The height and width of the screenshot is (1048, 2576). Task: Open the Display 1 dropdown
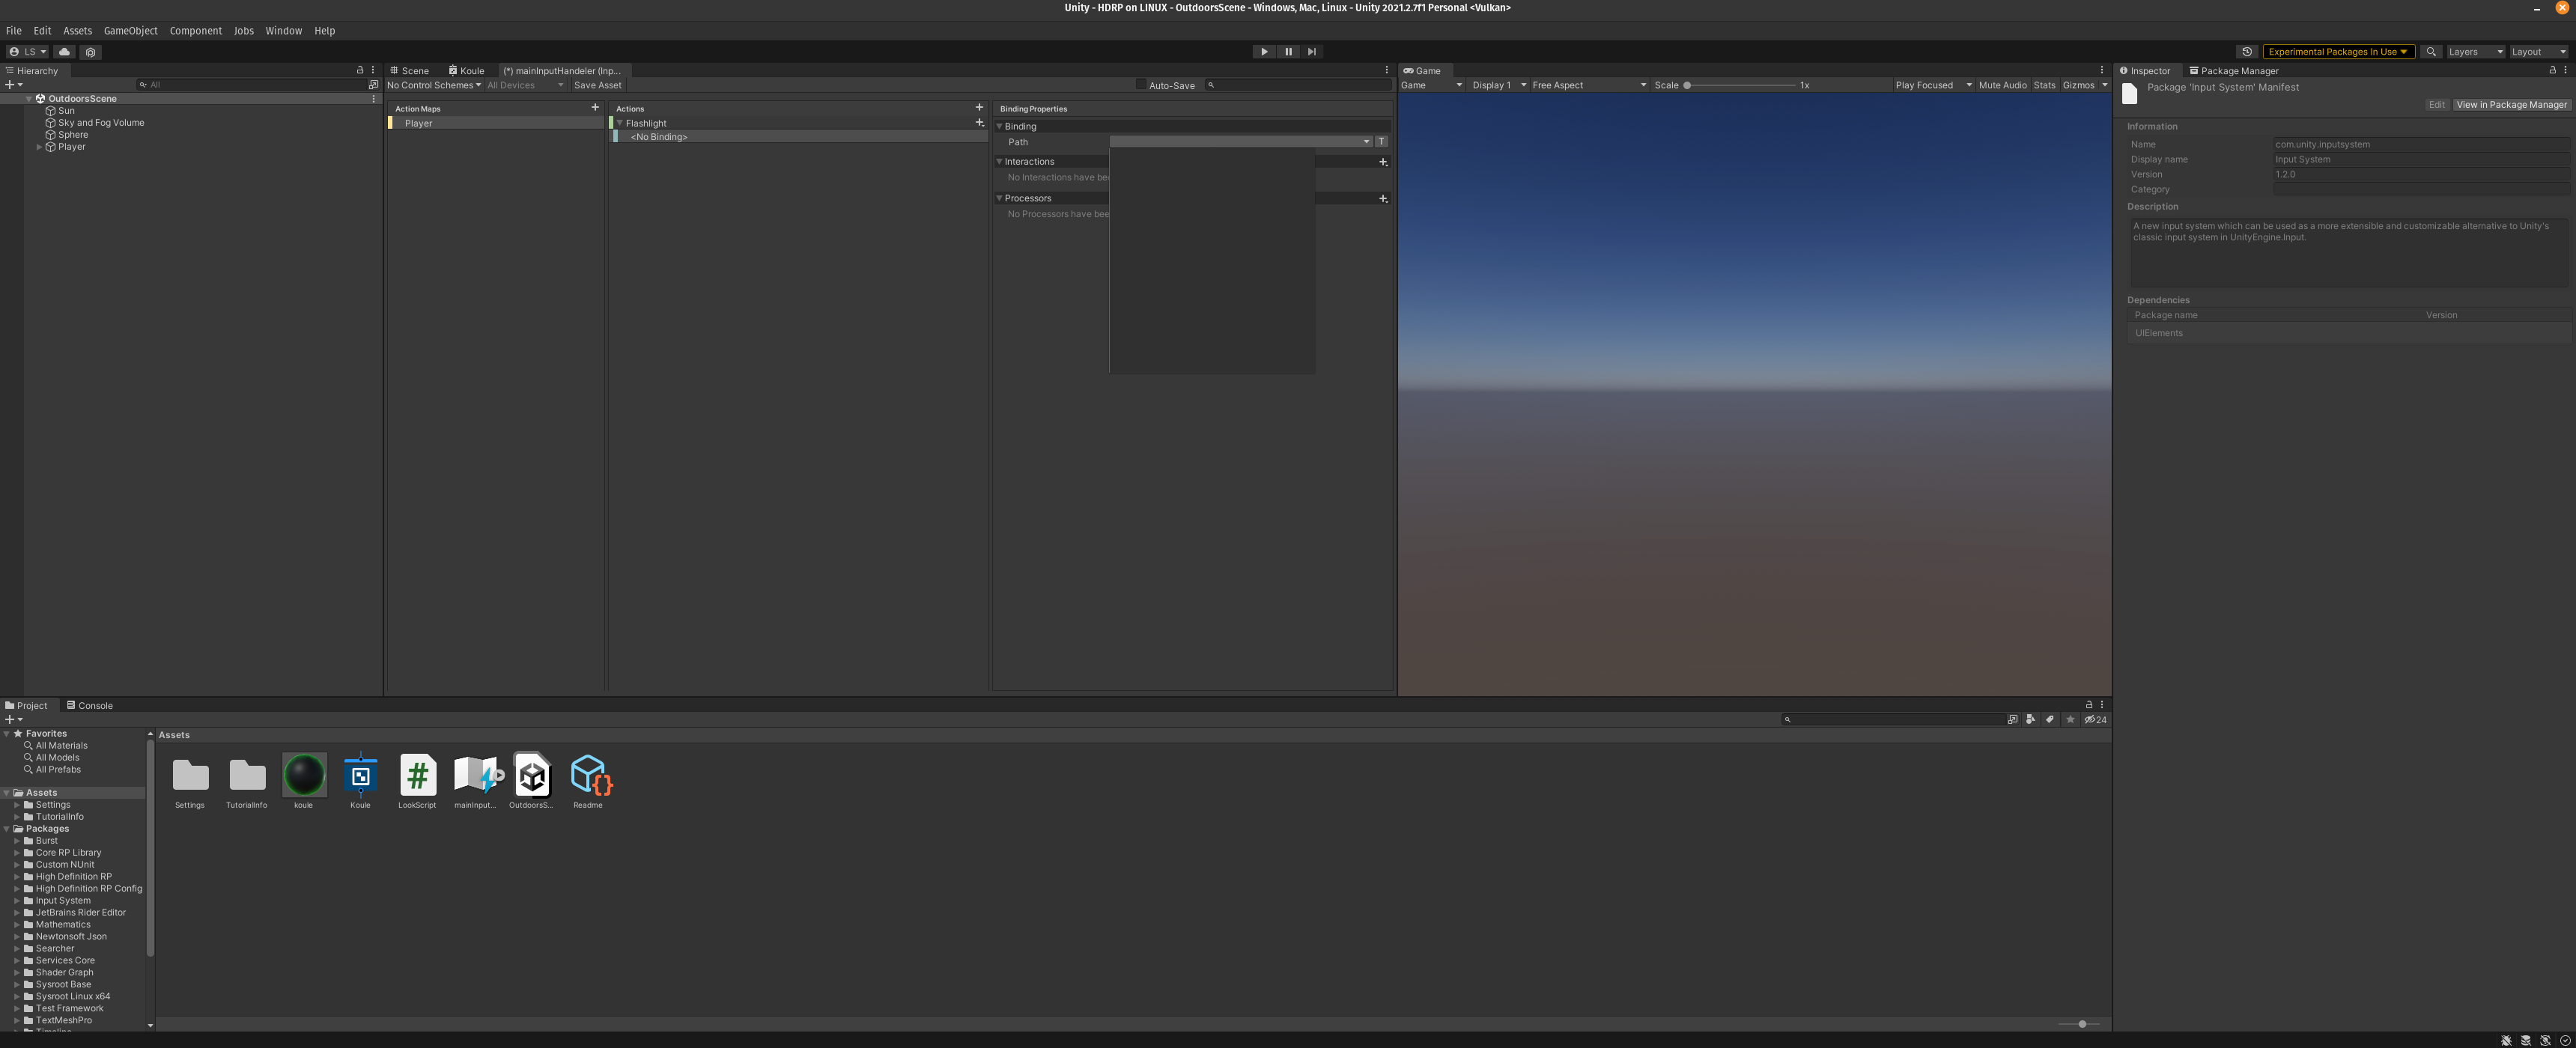1498,85
